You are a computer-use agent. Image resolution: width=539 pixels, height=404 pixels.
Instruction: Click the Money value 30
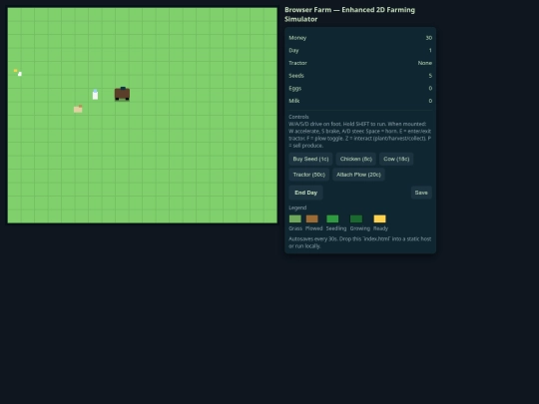tap(428, 38)
